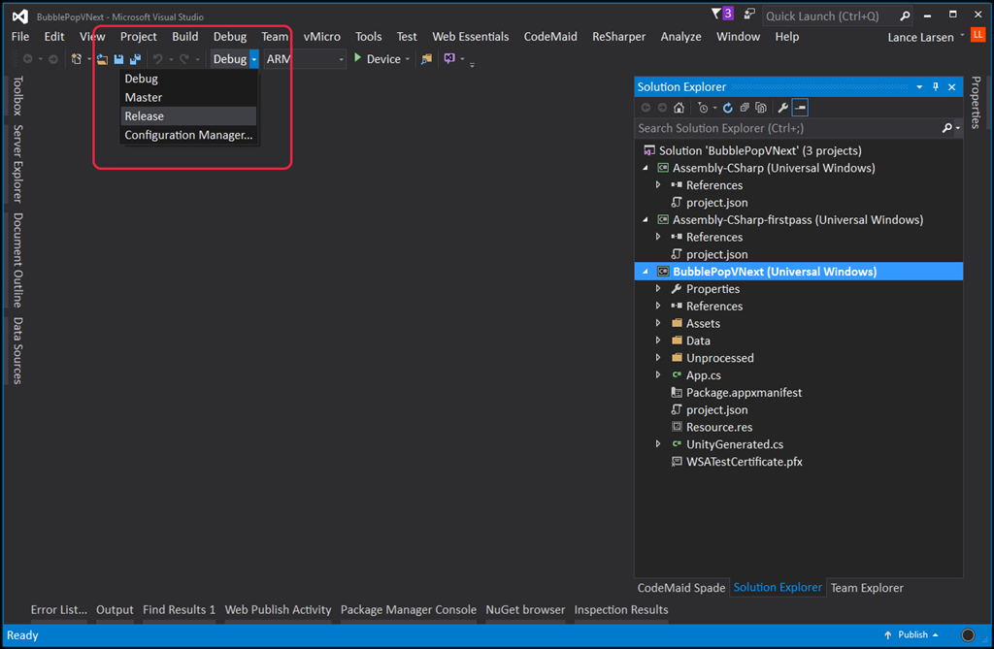Close the Solution Explorer panel

pos(951,87)
